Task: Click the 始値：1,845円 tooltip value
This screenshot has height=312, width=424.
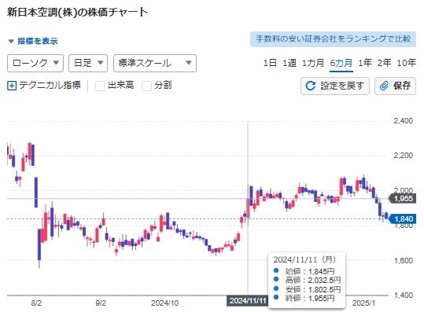Action: (310, 271)
